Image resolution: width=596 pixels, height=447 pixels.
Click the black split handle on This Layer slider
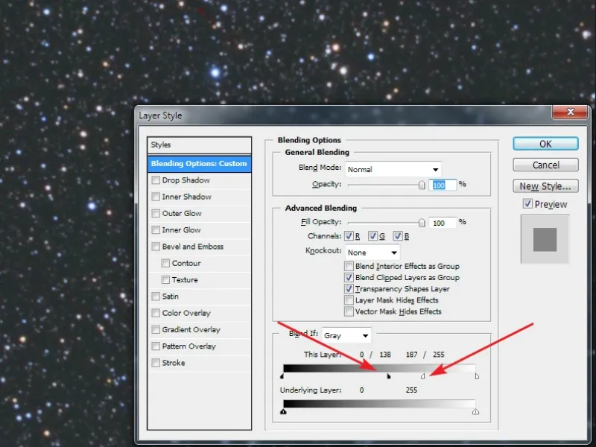388,377
